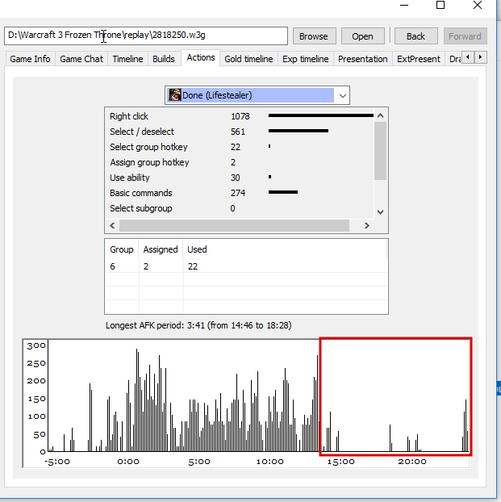Select the Basic commands row
This screenshot has height=502, width=501.
(x=240, y=193)
